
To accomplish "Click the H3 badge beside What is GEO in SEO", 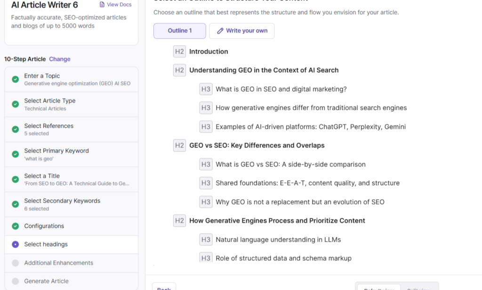I will tap(206, 89).
